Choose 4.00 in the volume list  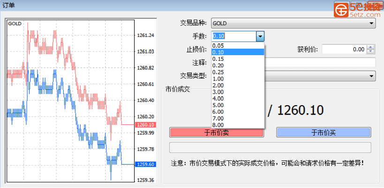coord(238,98)
